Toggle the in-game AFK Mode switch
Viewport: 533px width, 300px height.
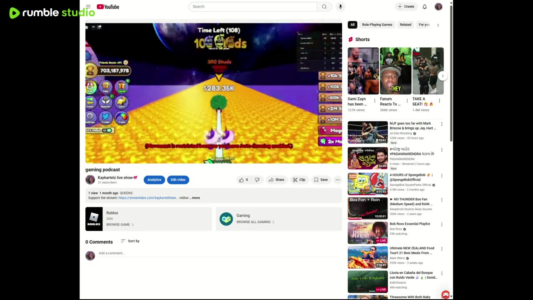pos(107,130)
